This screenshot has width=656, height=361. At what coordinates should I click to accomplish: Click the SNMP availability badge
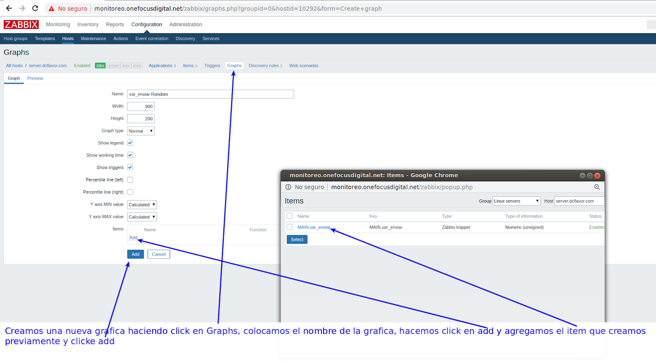coord(113,66)
